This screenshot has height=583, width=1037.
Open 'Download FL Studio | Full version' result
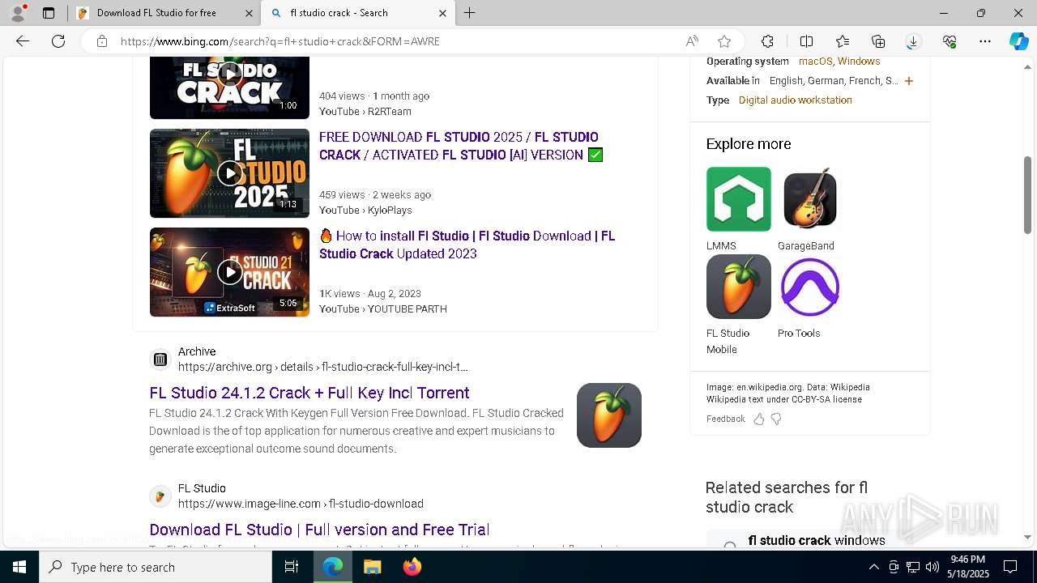coord(319,530)
